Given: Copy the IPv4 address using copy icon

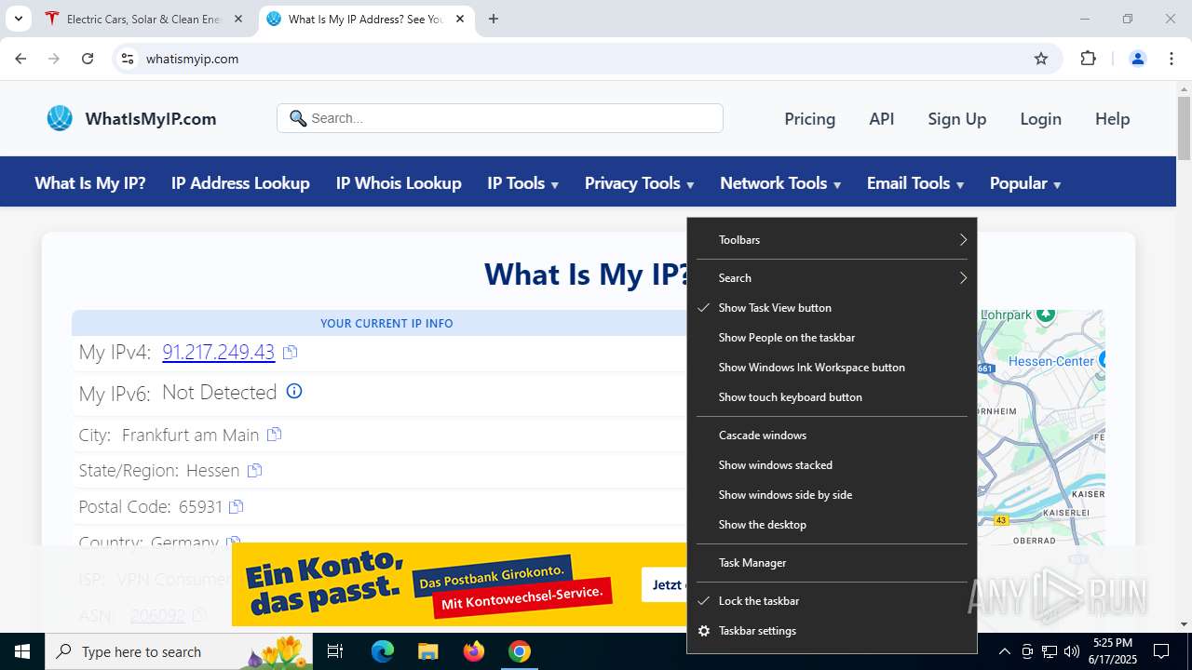Looking at the screenshot, I should coord(290,352).
